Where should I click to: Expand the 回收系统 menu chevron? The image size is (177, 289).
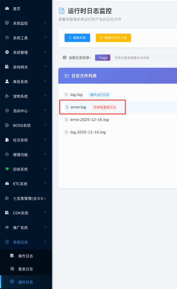(x=45, y=169)
